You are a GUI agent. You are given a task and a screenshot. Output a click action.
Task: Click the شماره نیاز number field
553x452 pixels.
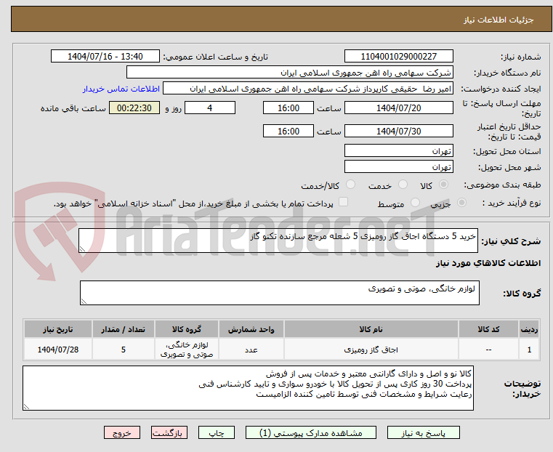click(x=398, y=57)
